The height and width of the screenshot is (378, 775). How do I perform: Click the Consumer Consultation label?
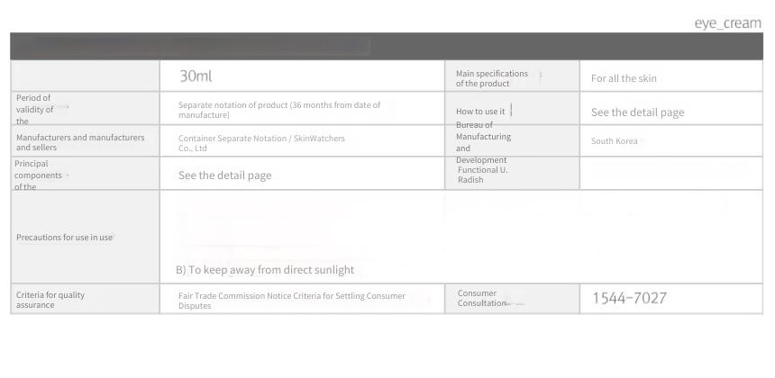[482, 298]
